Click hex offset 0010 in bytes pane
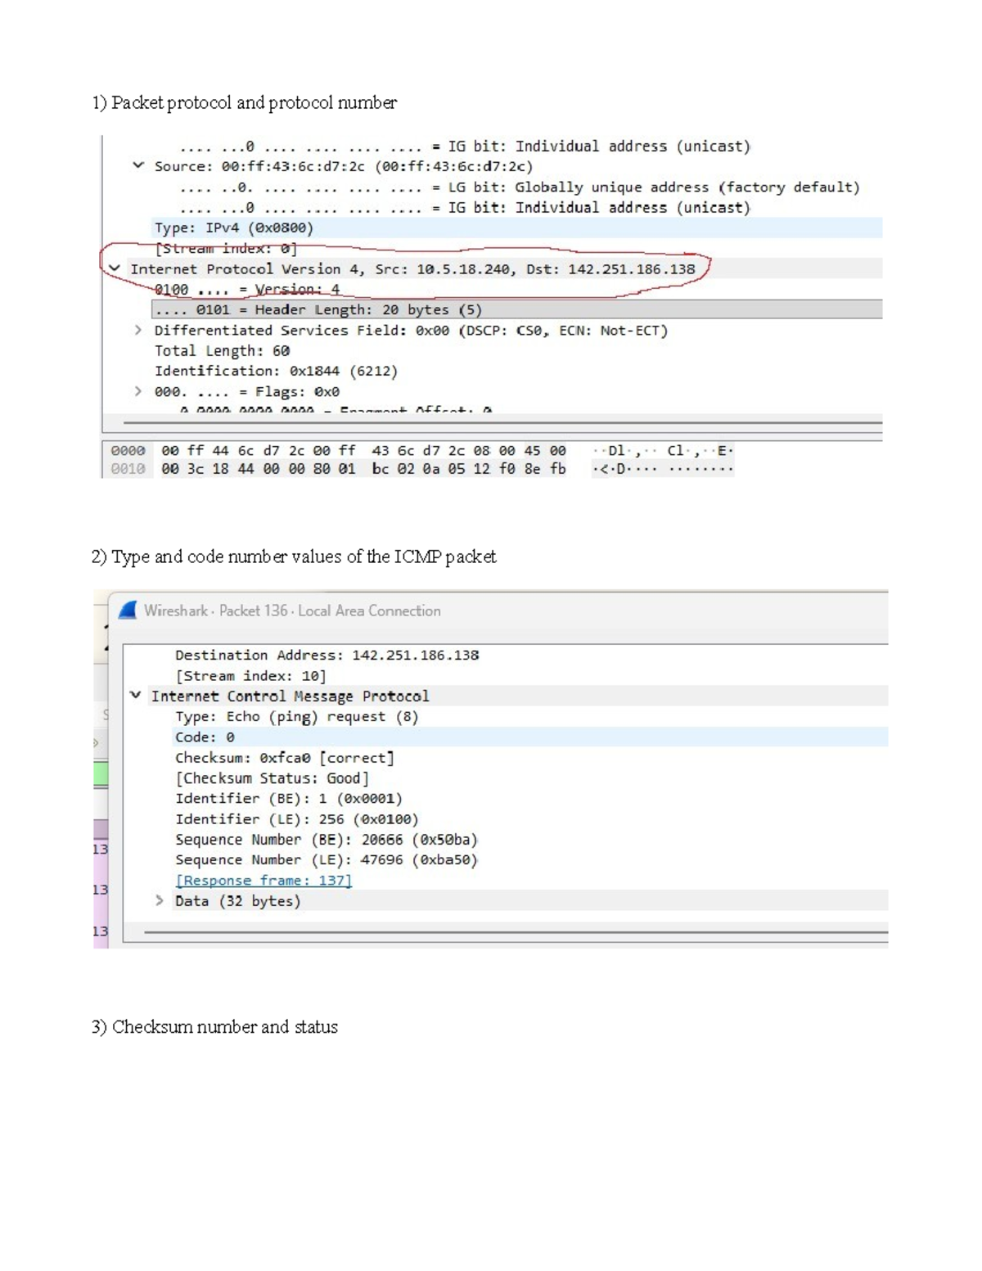The image size is (982, 1271). [x=128, y=468]
